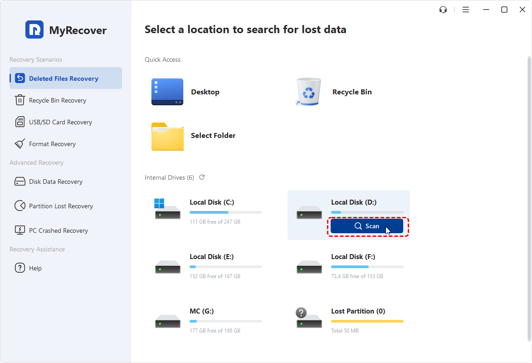This screenshot has height=363, width=532.
Task: Click the Partition Lost Recovery pie icon
Action: [x=20, y=206]
